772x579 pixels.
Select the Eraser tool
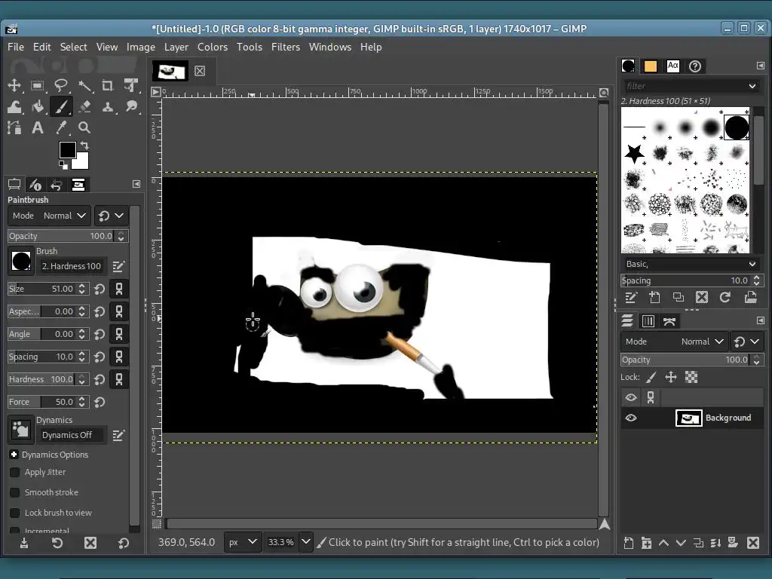(84, 107)
